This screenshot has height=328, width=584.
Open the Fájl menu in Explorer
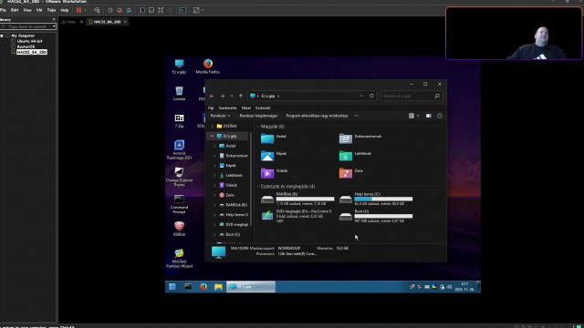211,108
